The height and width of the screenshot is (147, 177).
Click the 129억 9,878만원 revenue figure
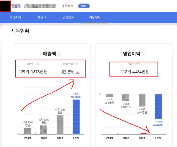33,72
